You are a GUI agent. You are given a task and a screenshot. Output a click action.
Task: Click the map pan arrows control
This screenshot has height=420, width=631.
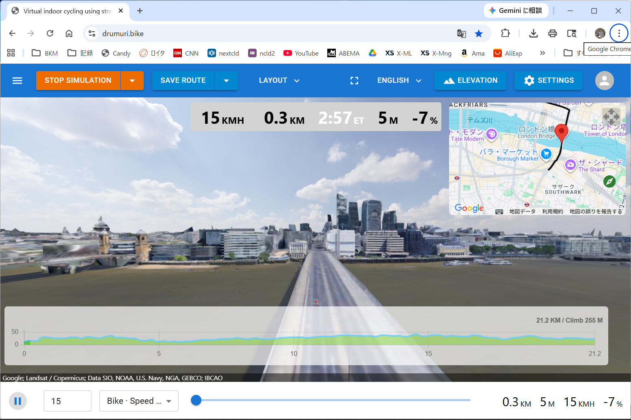611,116
